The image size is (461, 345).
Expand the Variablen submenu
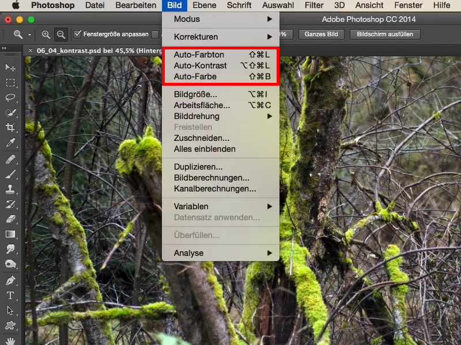click(221, 206)
